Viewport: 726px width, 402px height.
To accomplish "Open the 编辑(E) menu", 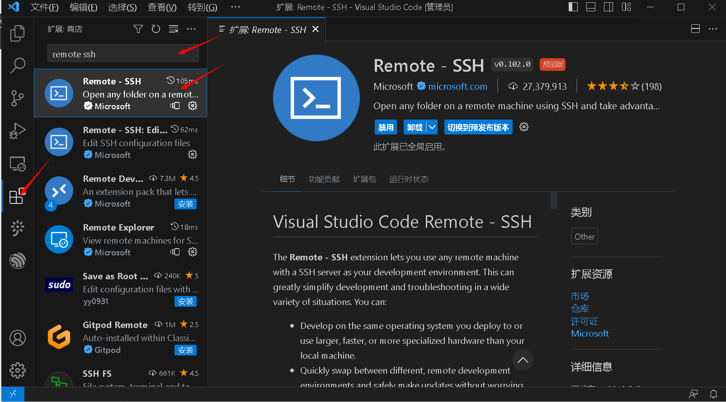I will click(83, 7).
